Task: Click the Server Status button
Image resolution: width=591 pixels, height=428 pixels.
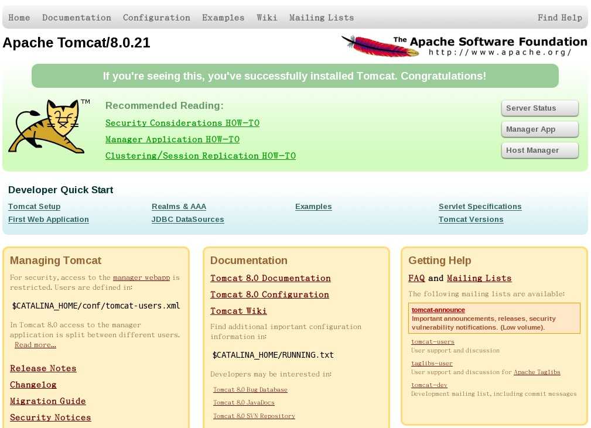Action: tap(539, 108)
